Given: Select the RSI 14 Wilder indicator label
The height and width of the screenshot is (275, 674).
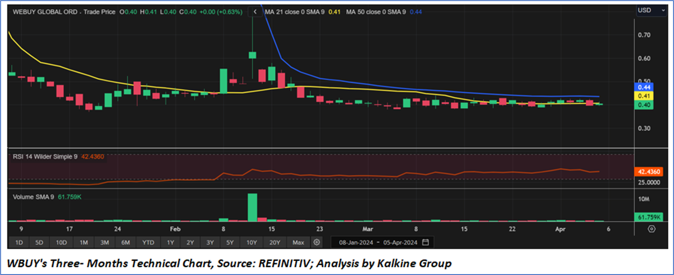Looking at the screenshot, I should 45,157.
